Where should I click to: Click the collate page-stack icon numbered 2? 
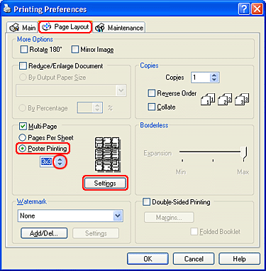pyautogui.click(x=225, y=99)
